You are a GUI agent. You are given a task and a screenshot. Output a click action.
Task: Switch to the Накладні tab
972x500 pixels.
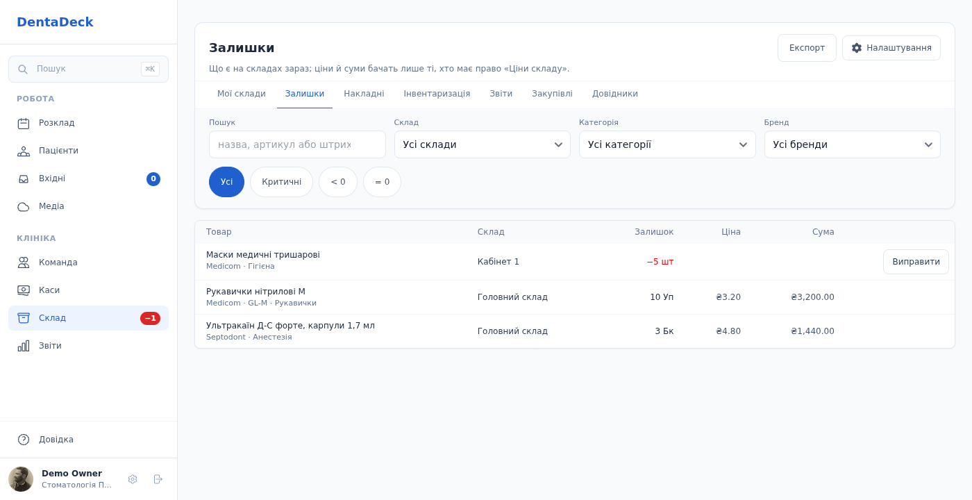tap(364, 94)
